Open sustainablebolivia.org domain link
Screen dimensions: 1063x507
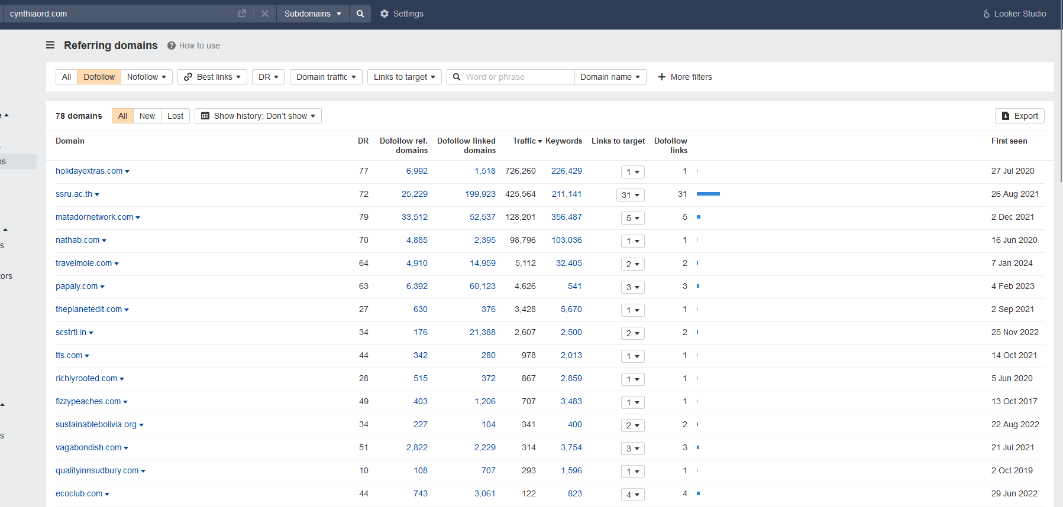(96, 424)
